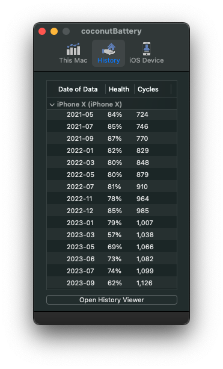
Task: Switch to iOS Device phone icon
Action: (147, 49)
